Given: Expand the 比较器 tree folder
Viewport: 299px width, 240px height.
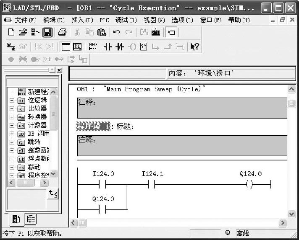Looking at the screenshot, I should click(12, 108).
